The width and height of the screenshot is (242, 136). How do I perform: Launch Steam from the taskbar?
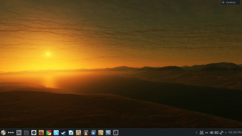click(x=64, y=132)
